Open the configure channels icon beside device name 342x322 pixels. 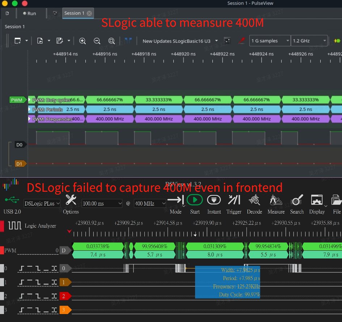(227, 41)
